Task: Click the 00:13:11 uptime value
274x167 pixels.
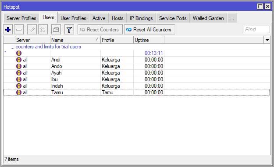Action: [x=154, y=53]
